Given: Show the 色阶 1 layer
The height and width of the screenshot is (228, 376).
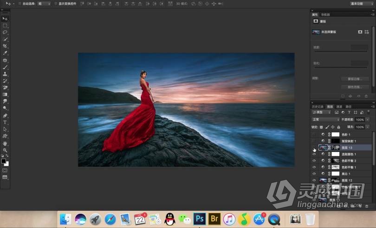Looking at the screenshot, I should [x=314, y=135].
